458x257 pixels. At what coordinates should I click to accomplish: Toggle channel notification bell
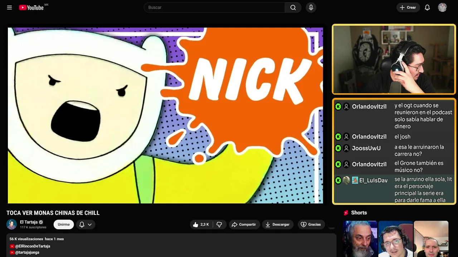(x=82, y=225)
